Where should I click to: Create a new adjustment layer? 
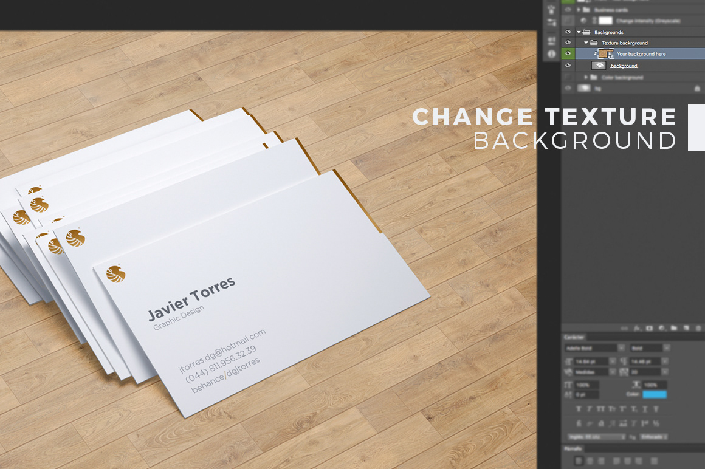[661, 329]
